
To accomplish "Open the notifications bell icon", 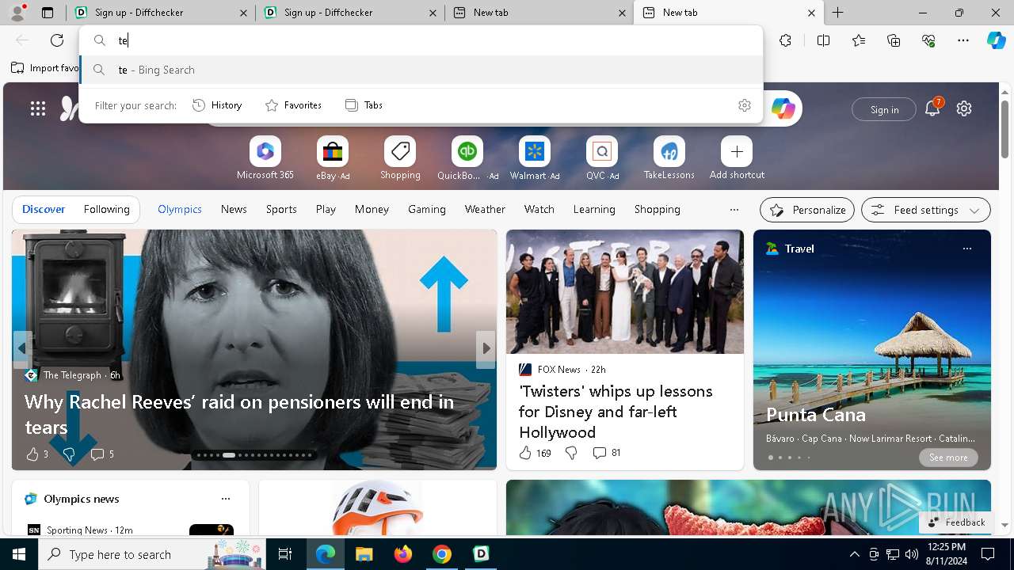I will 932,108.
